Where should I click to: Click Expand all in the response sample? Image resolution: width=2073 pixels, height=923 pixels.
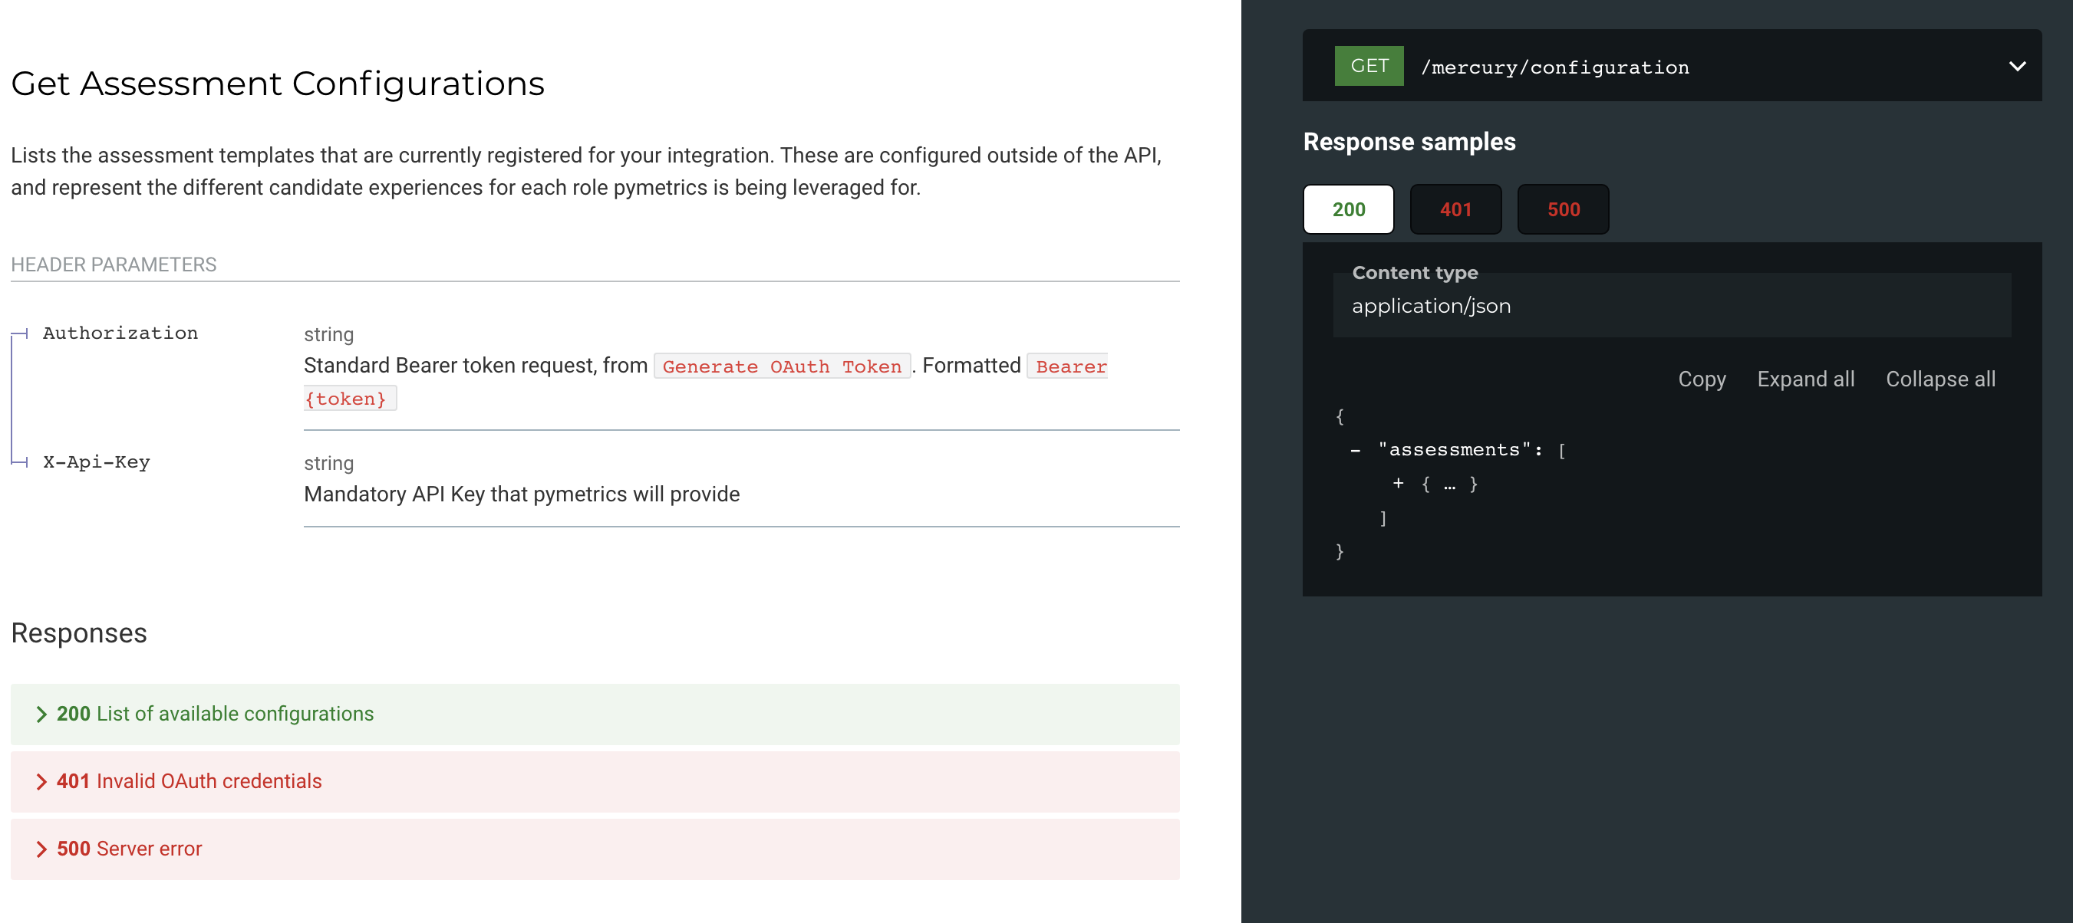(x=1806, y=379)
